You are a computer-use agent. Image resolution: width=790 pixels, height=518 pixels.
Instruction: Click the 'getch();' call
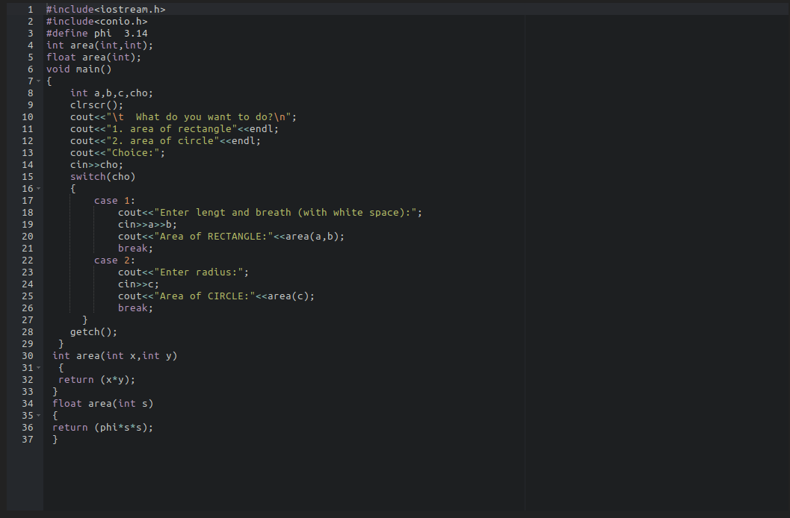(93, 332)
